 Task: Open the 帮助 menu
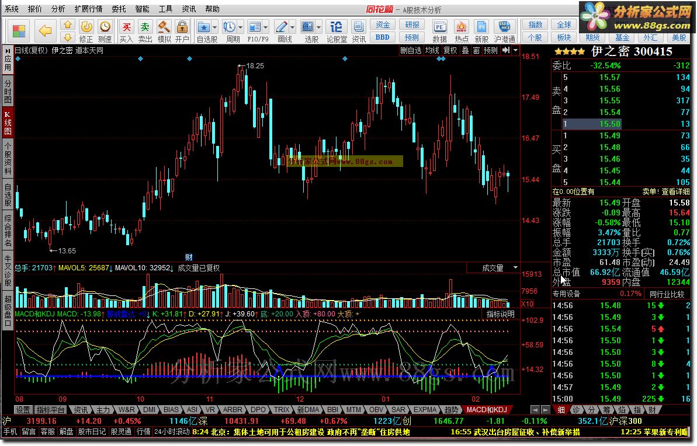[212, 9]
